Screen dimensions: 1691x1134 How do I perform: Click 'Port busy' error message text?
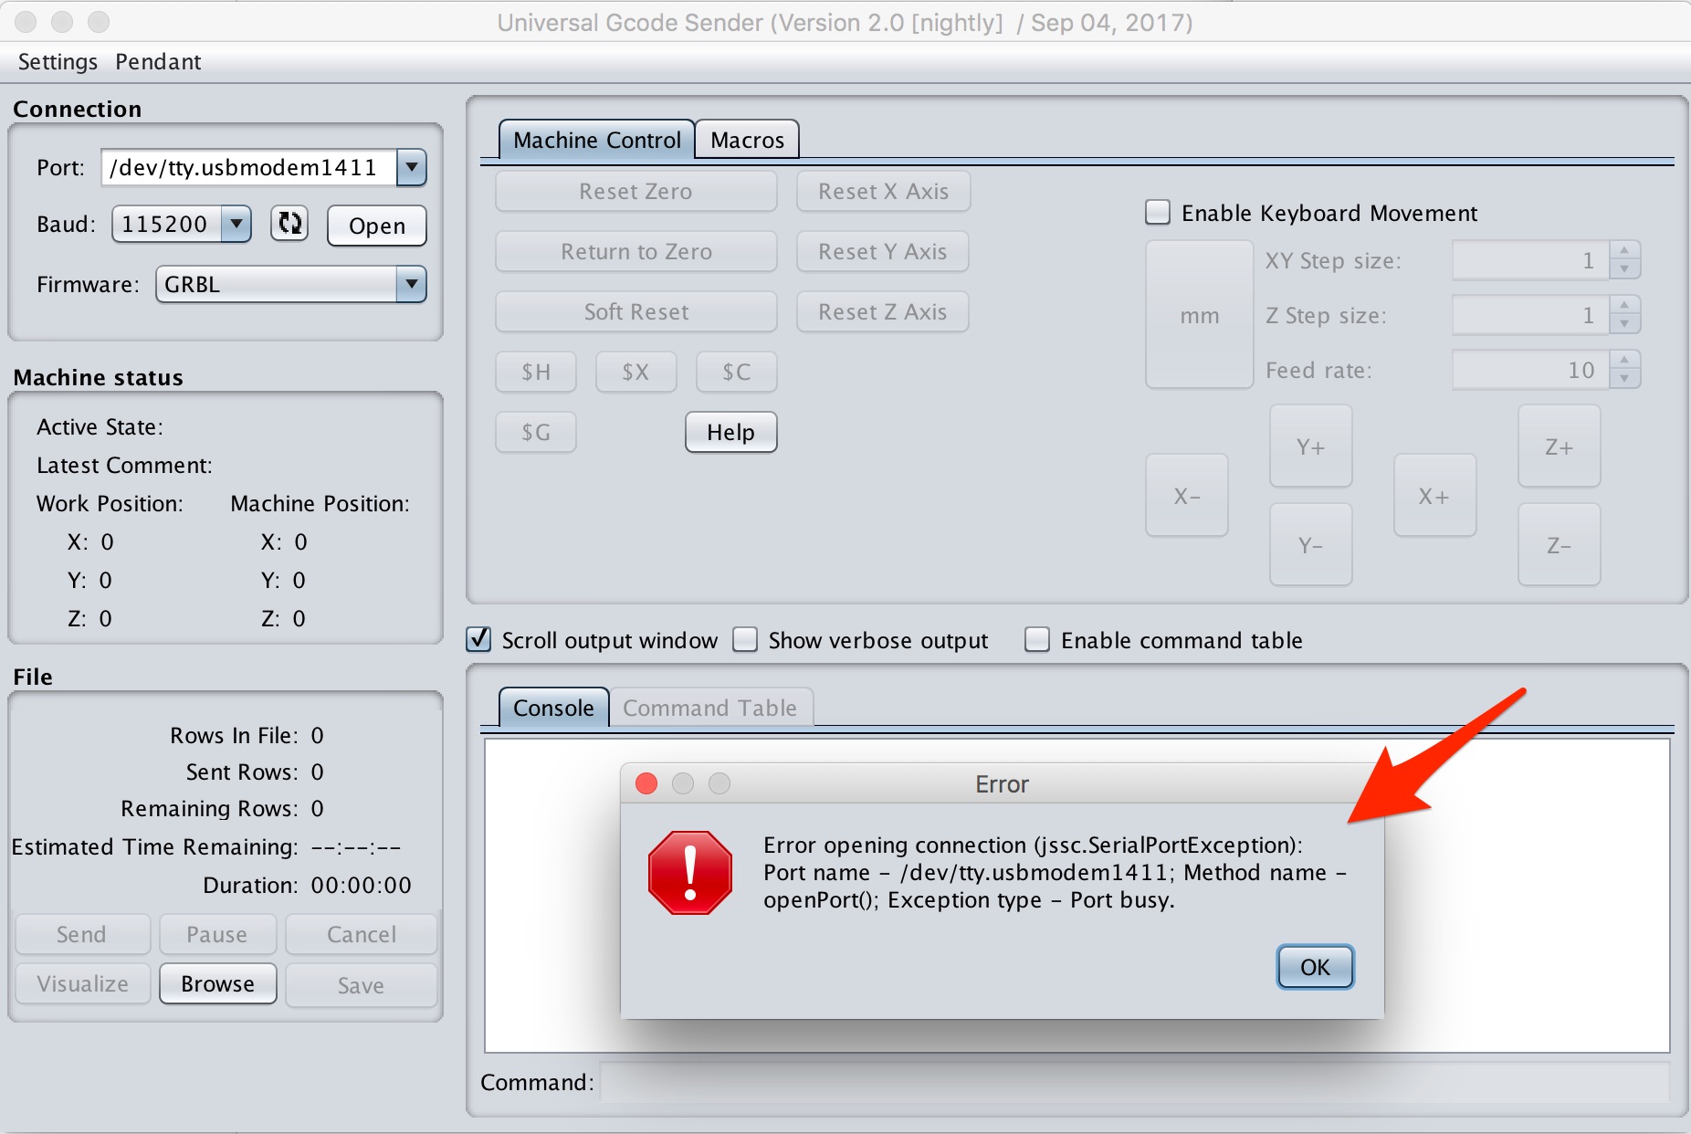1122,899
